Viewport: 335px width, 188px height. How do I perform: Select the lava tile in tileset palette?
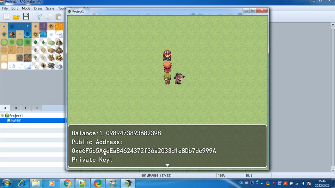click(x=59, y=26)
